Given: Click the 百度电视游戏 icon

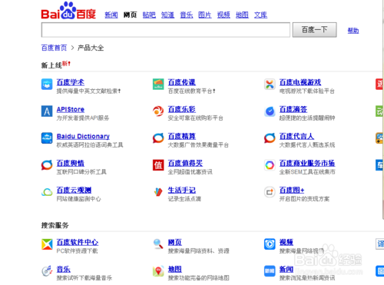Looking at the screenshot, I should click(x=270, y=85).
